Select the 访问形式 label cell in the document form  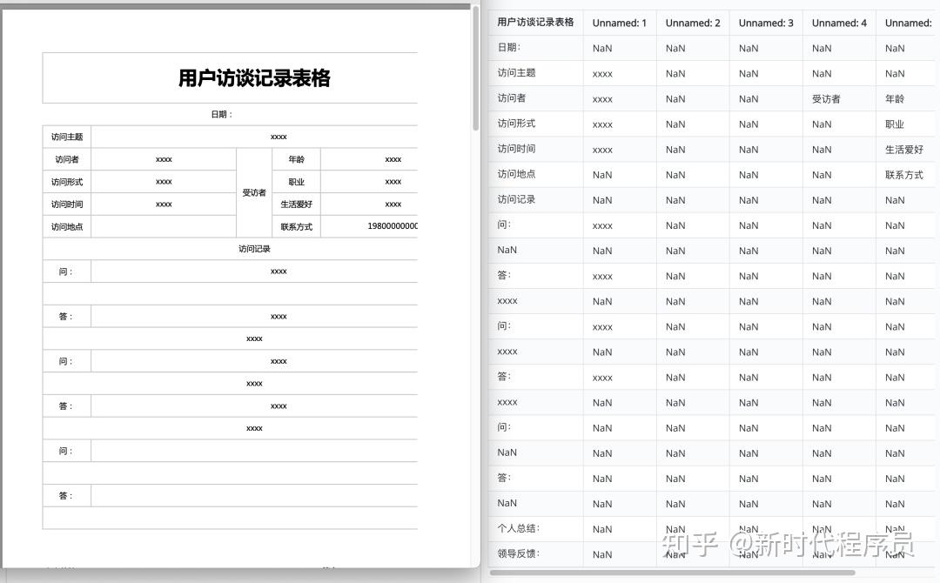66,182
